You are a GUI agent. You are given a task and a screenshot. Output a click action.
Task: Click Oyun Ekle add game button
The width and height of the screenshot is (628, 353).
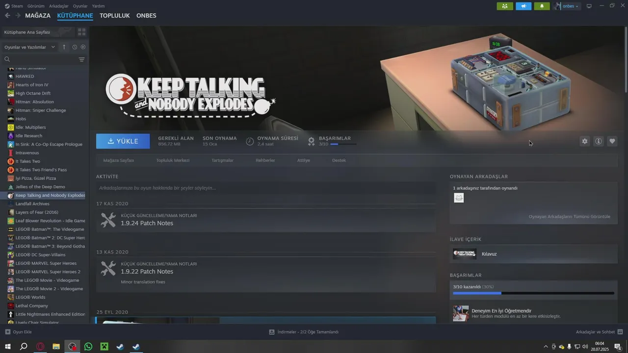(19, 332)
